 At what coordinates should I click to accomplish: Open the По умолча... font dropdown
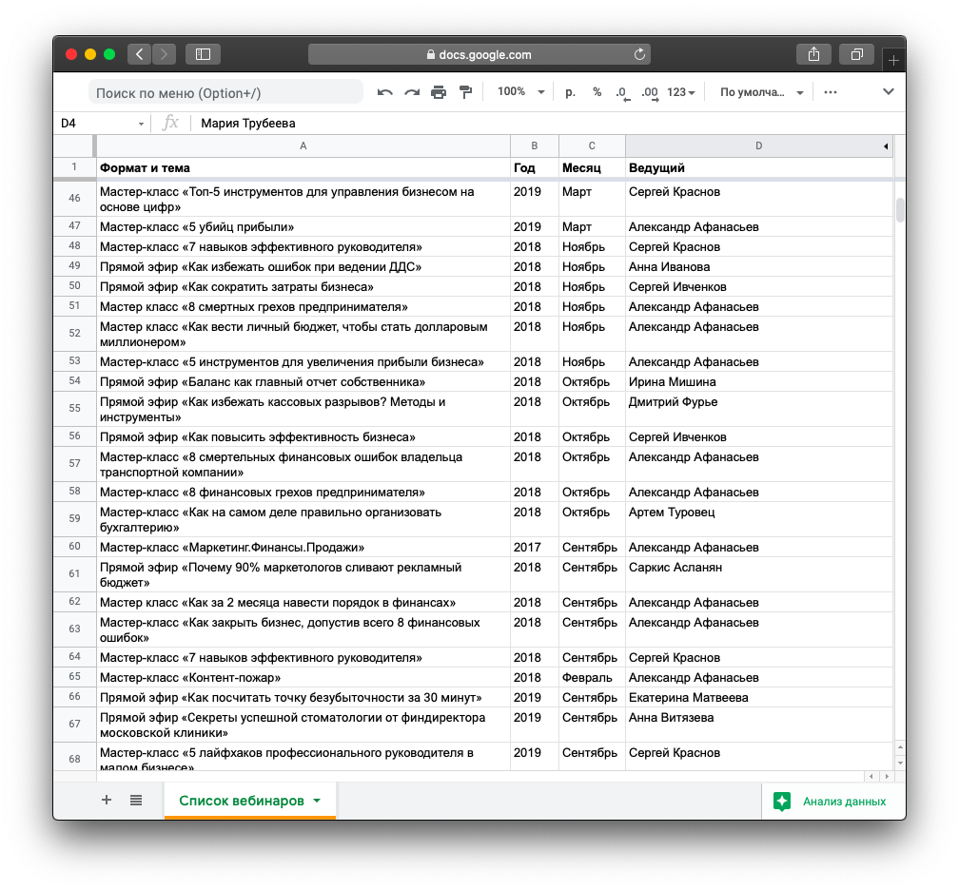(x=761, y=92)
